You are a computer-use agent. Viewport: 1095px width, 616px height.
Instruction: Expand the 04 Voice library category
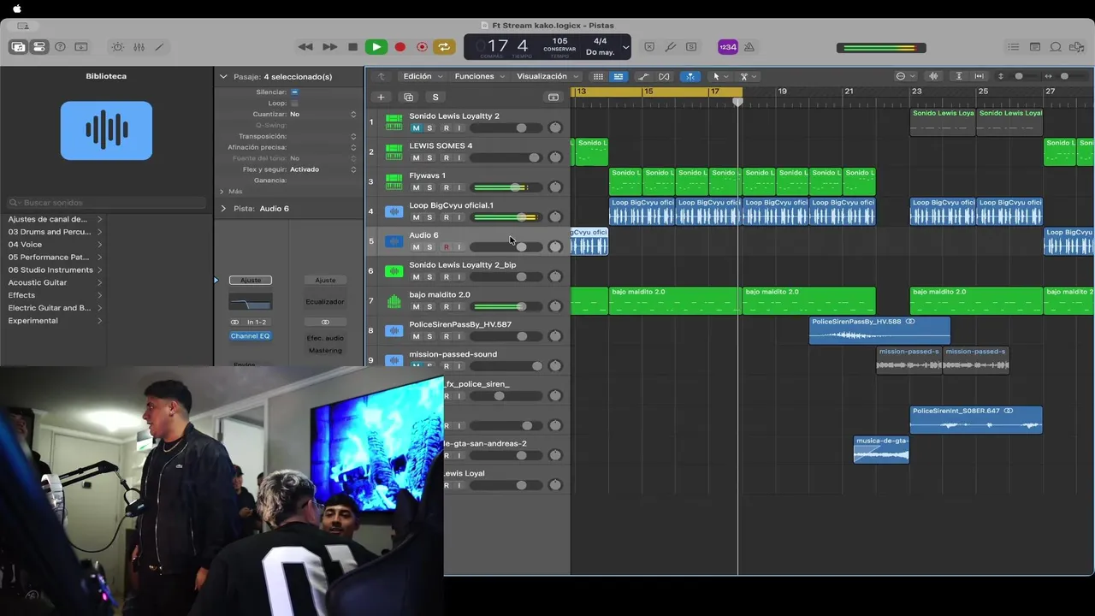pyautogui.click(x=55, y=245)
